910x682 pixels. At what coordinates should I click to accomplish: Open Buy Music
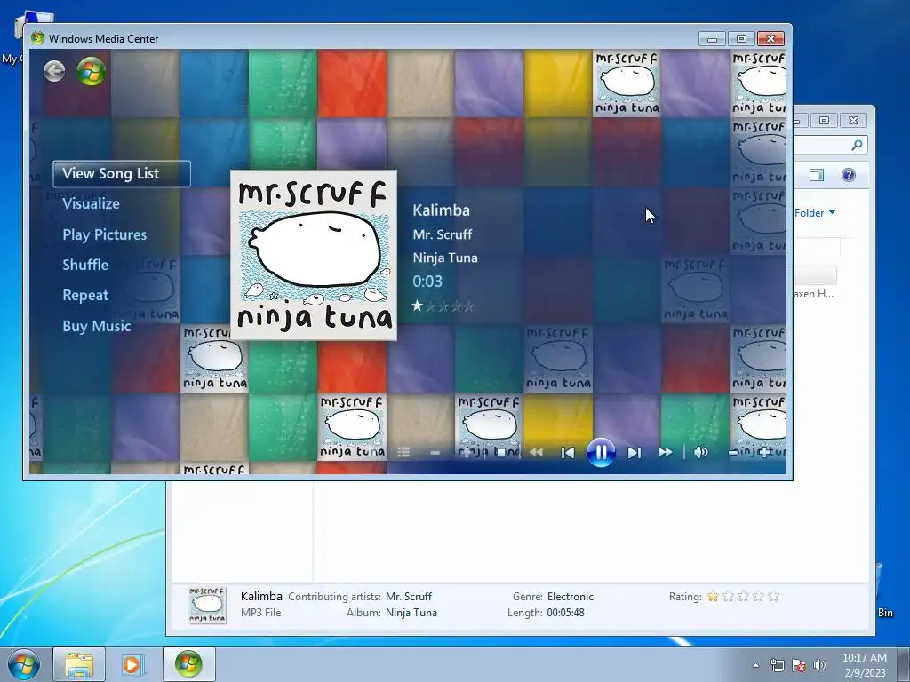96,326
